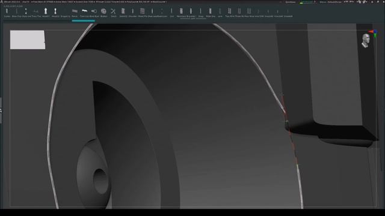
Task: Select the Move02 brush icon
Action: tap(55, 11)
